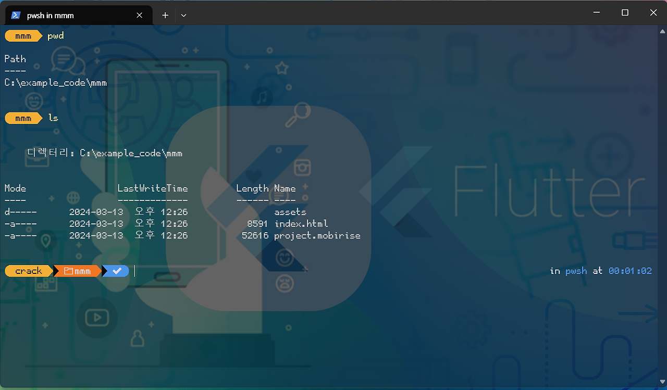Image resolution: width=667 pixels, height=390 pixels.
Task: Click the 'pwd' command text
Action: 56,36
